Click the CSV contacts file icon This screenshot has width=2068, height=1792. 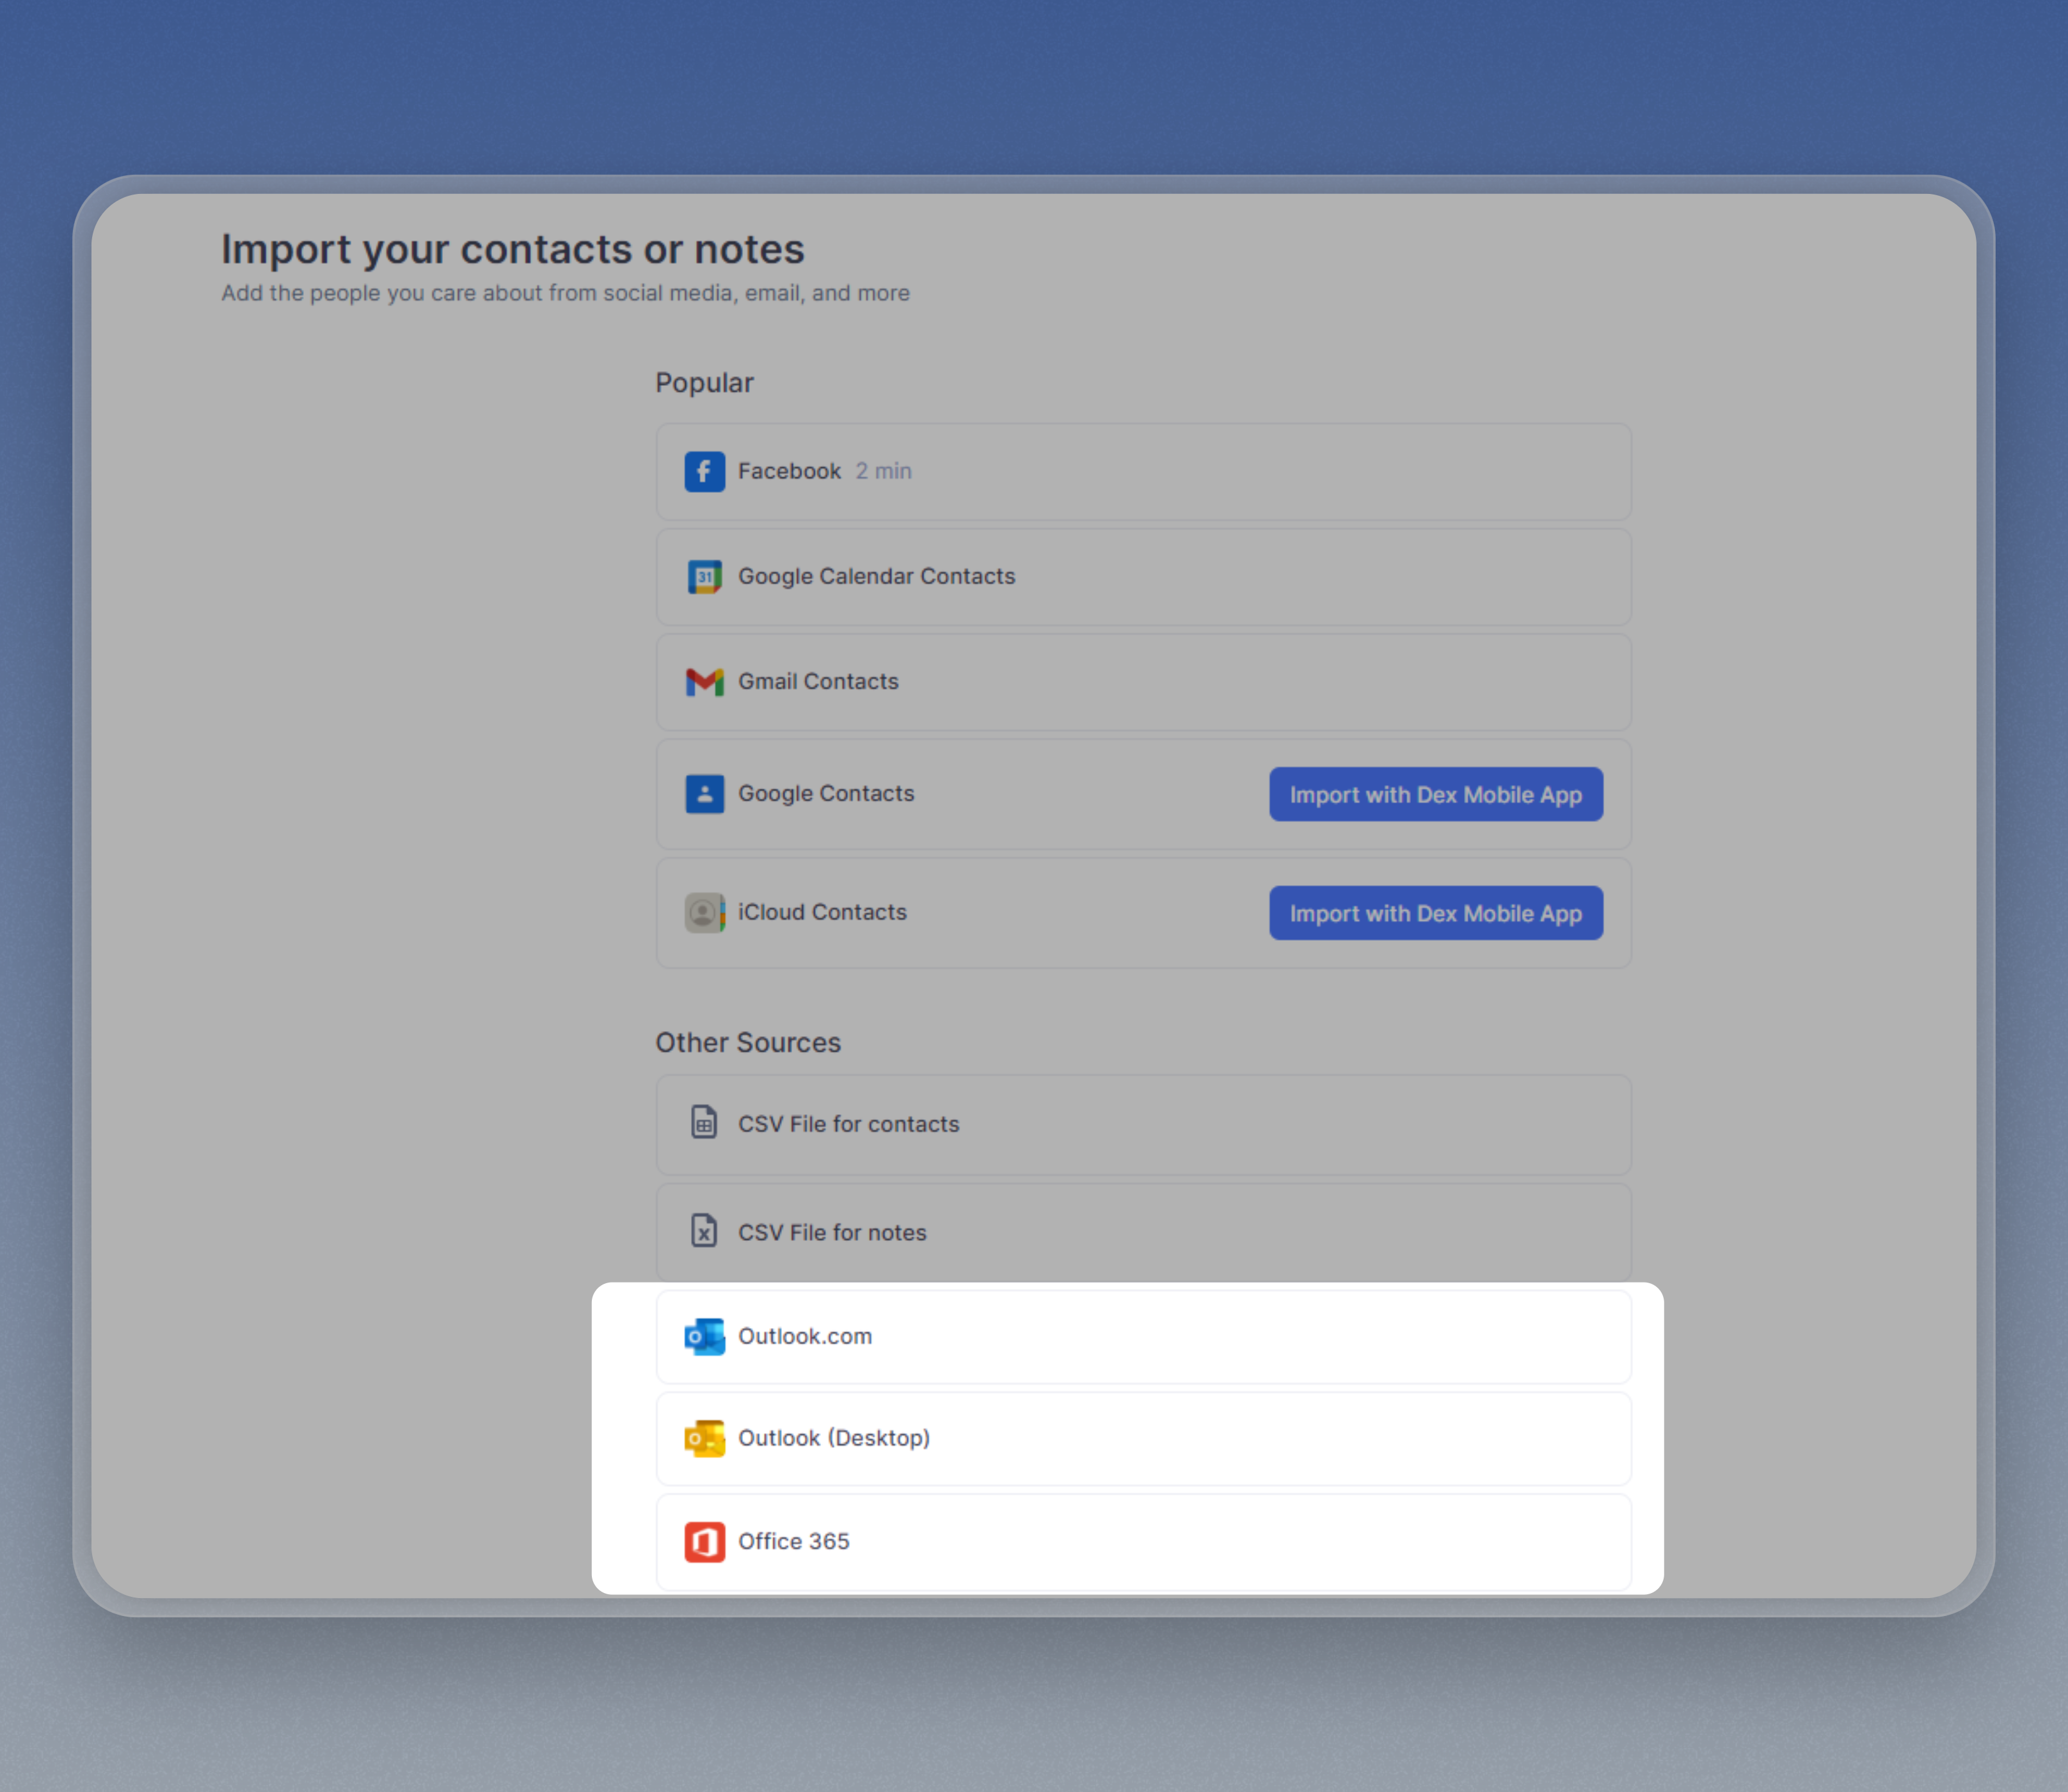tap(704, 1123)
